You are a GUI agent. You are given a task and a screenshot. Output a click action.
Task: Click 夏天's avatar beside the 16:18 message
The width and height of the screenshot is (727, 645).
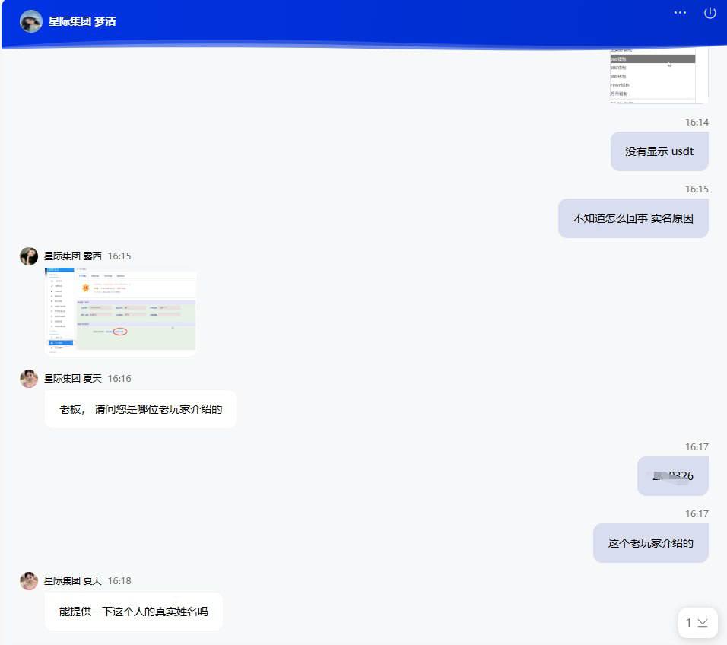pos(29,581)
